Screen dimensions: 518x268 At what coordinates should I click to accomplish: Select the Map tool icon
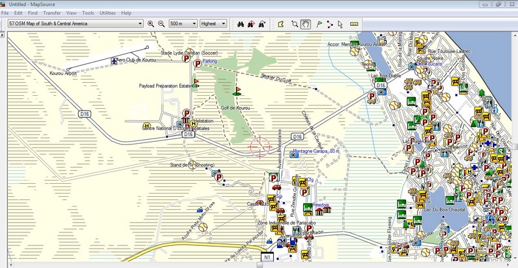pos(281,24)
